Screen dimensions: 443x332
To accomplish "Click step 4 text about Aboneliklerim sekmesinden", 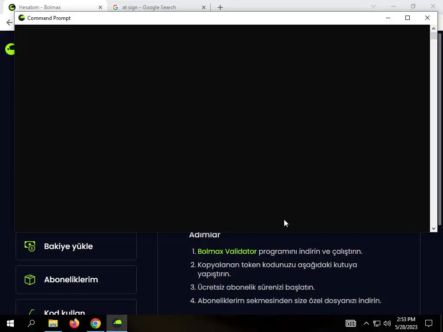I will tap(289, 301).
